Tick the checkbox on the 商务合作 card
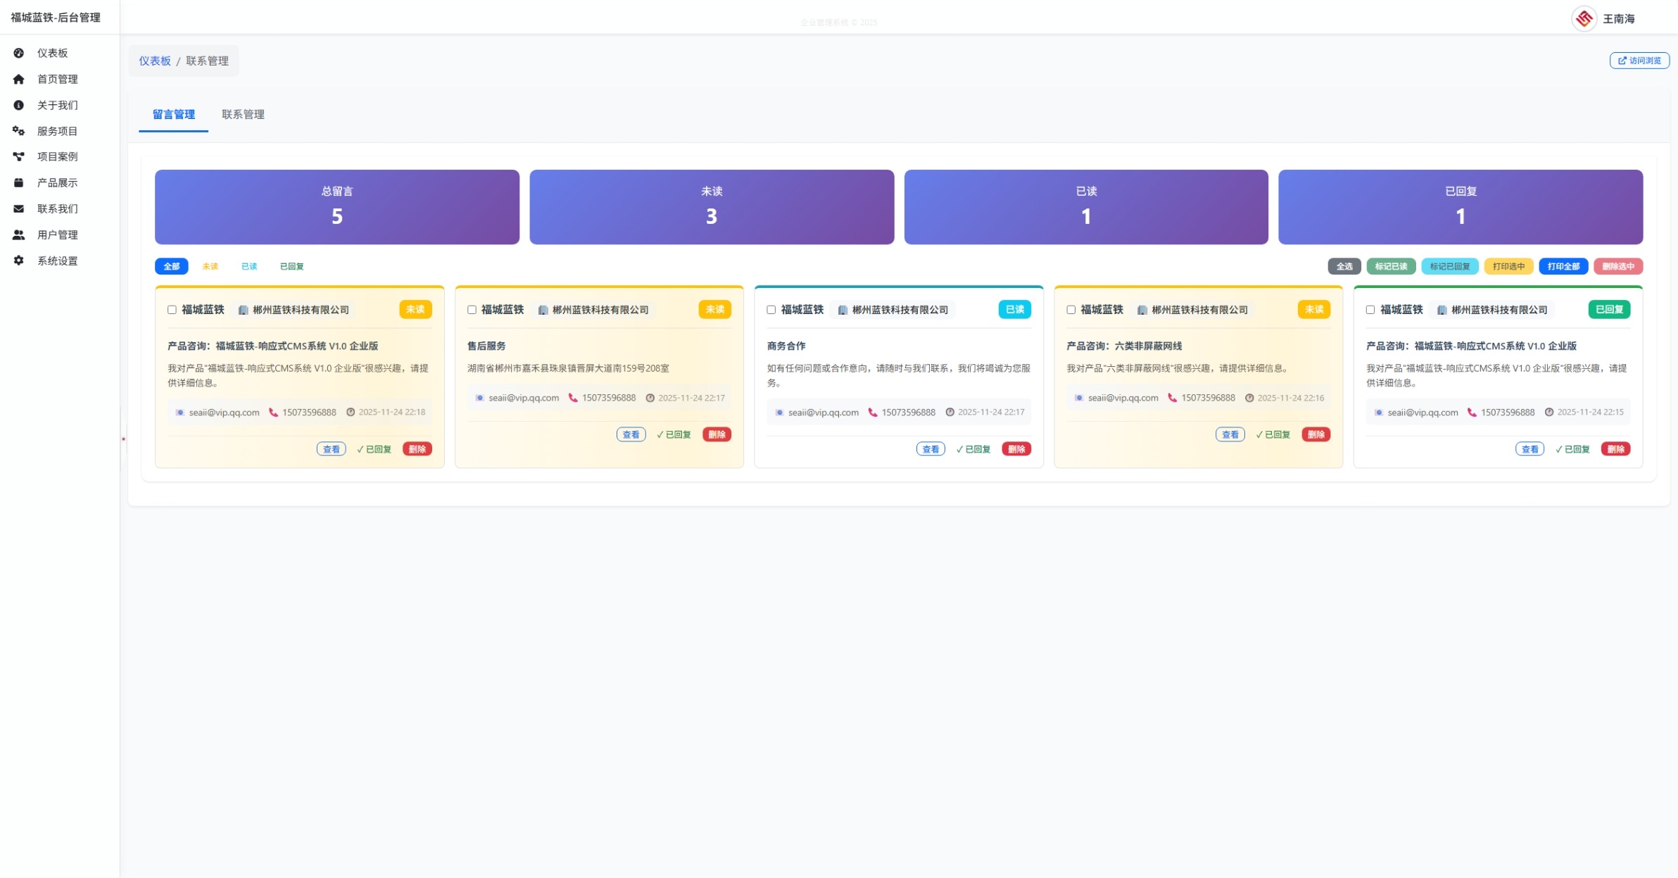Viewport: 1678px width, 878px height. (x=769, y=309)
